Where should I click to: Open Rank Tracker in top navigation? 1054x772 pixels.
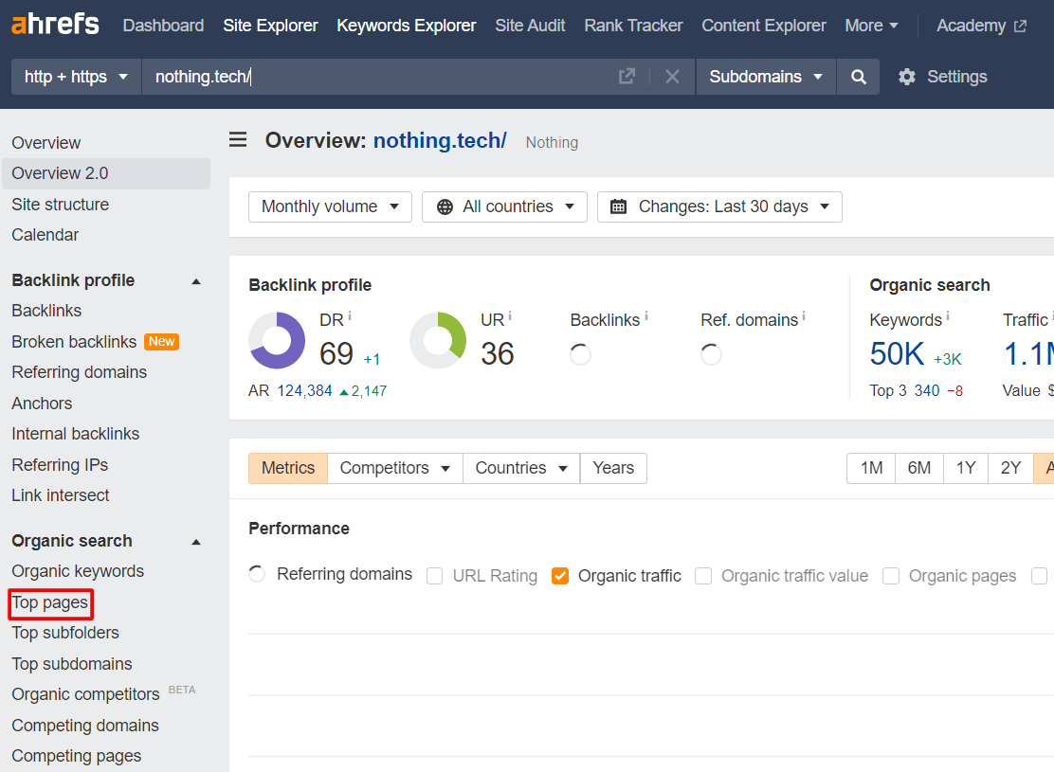633,26
